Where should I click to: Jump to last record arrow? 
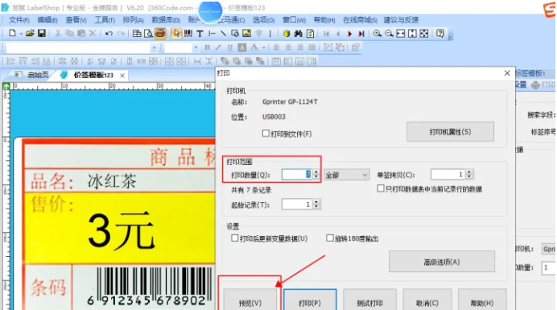point(361,34)
